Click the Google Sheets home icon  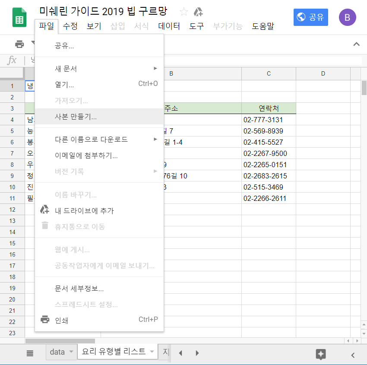click(19, 18)
